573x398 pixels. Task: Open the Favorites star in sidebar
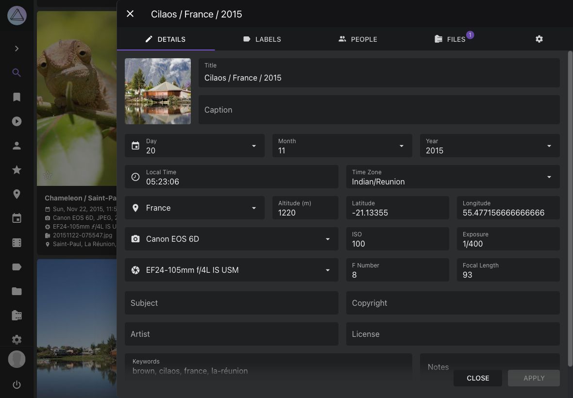pyautogui.click(x=17, y=170)
